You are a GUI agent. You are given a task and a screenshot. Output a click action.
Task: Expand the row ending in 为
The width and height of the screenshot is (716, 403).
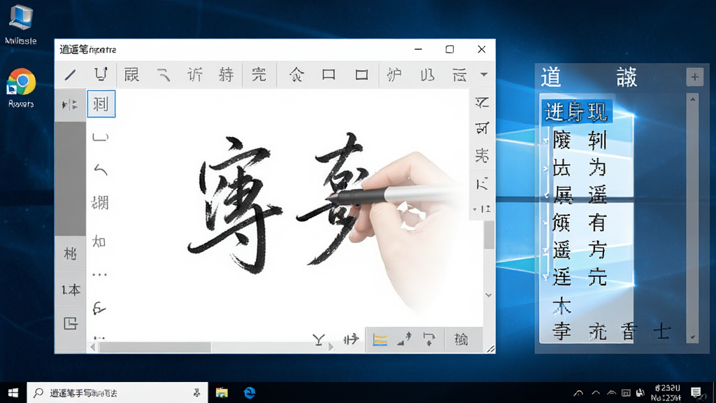[545, 169]
